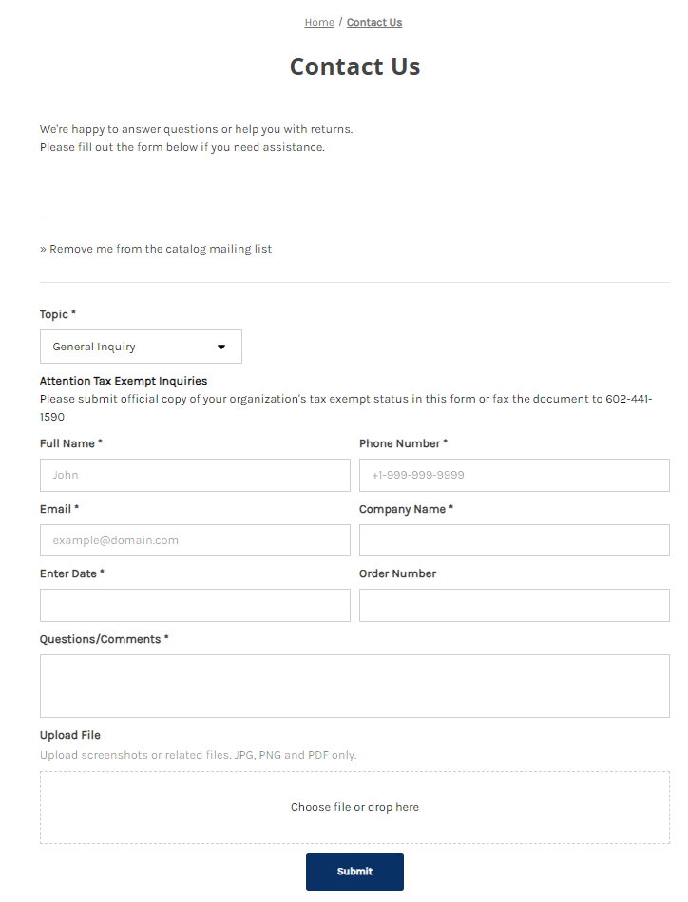Viewport: 688px width, 902px height.
Task: Go to Home breadcrumb link
Action: tap(319, 23)
